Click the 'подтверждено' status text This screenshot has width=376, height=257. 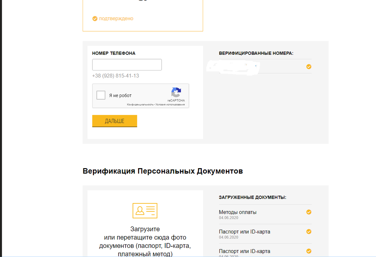116,18
